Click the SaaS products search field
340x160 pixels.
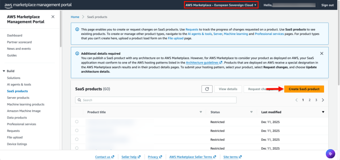(156, 100)
